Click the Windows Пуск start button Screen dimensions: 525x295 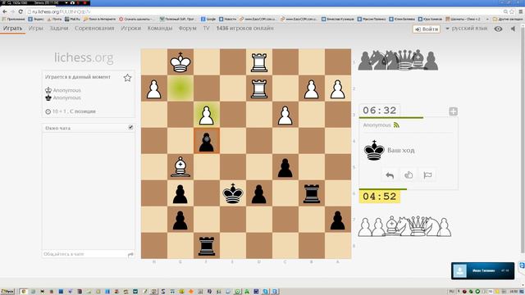coord(7,292)
